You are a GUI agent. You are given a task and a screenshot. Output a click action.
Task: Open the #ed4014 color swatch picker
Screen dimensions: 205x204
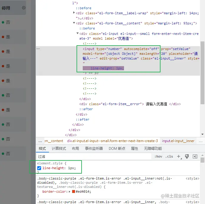tap(74, 191)
